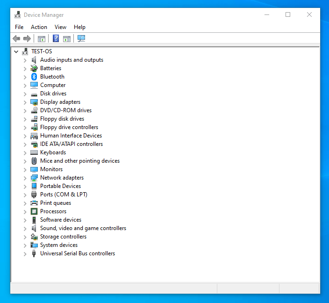
Task: Select Sound, video and game controllers
Action: (x=83, y=228)
